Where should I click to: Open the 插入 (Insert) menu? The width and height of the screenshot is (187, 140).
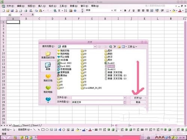(42, 6)
